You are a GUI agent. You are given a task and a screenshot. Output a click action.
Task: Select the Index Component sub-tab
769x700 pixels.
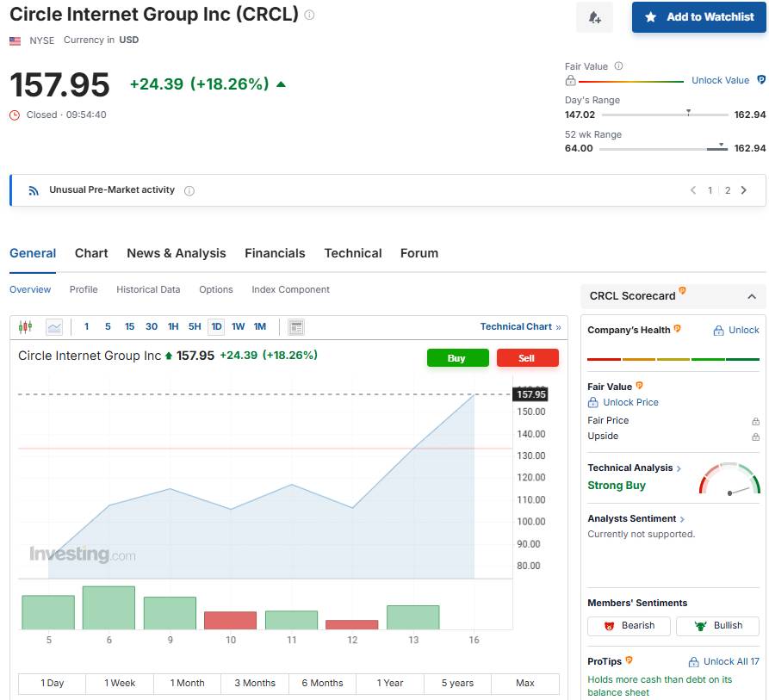(x=290, y=289)
